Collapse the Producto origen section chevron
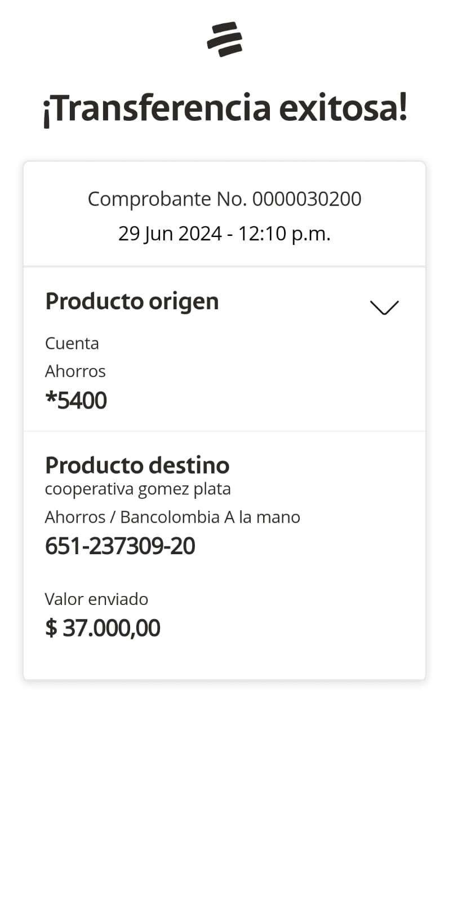Image resolution: width=449 pixels, height=903 pixels. point(384,307)
